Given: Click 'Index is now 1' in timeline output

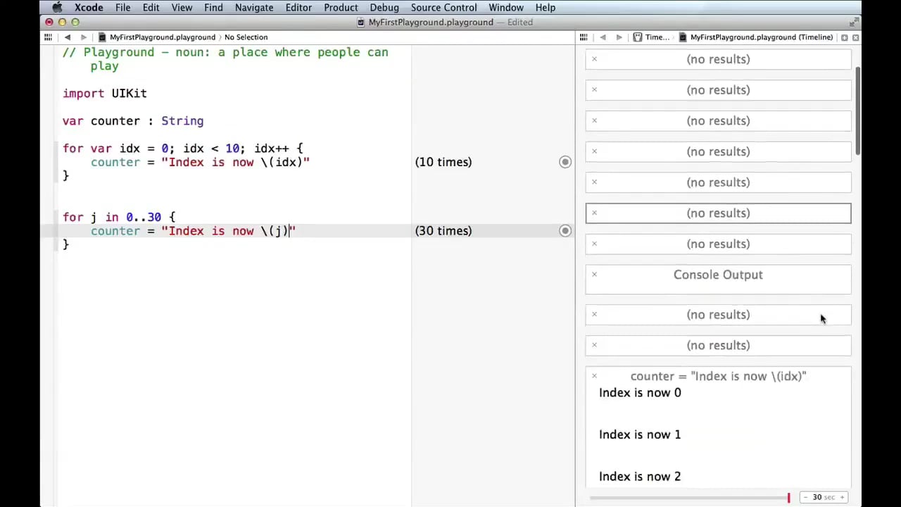Looking at the screenshot, I should pos(640,434).
